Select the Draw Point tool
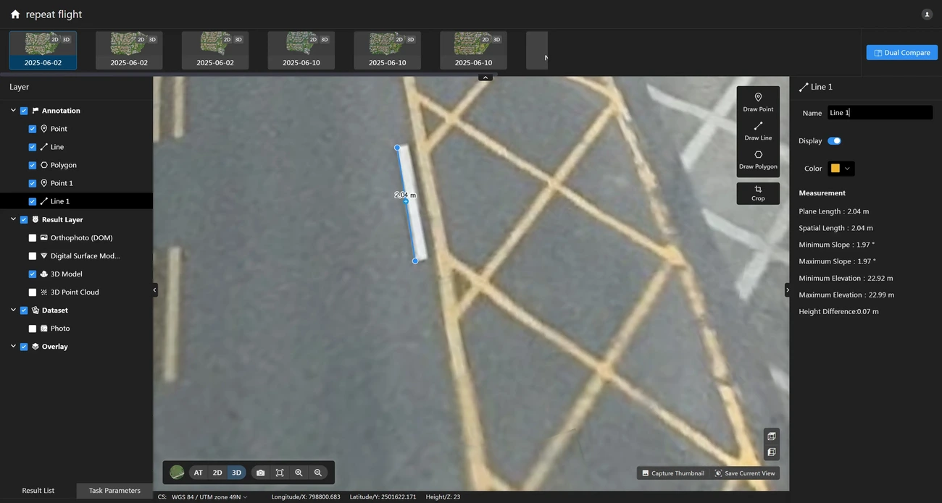The width and height of the screenshot is (942, 503). click(x=758, y=101)
